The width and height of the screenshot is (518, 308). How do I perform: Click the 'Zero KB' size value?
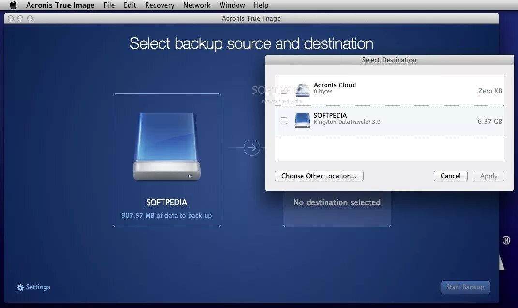click(490, 91)
